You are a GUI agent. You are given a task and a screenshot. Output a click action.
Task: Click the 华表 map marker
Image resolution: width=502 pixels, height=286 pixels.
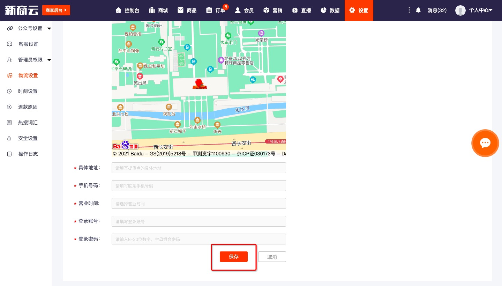click(x=217, y=125)
